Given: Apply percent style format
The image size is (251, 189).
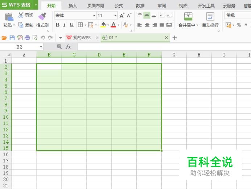Looking at the screenshot, I should (239, 25).
